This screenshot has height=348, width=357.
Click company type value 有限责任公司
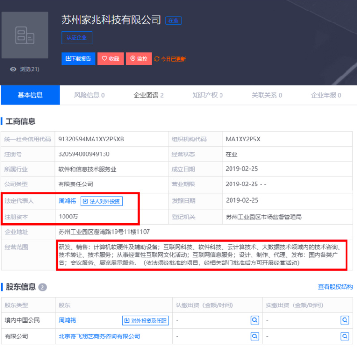coord(76,184)
